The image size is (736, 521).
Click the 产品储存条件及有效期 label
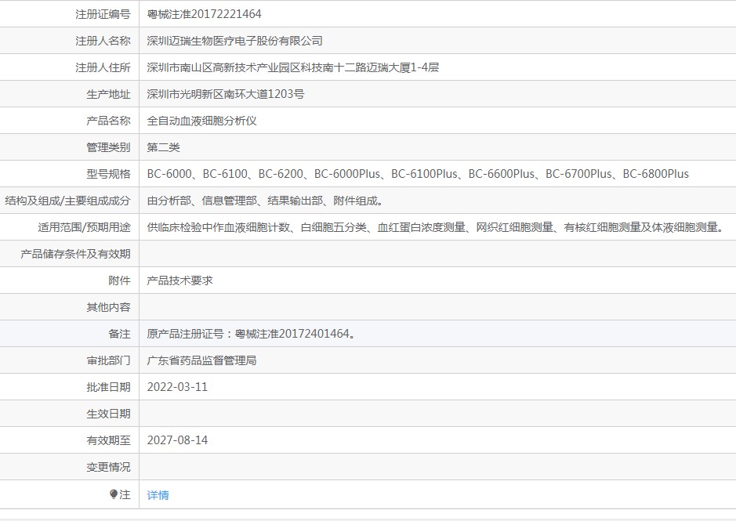pos(75,254)
